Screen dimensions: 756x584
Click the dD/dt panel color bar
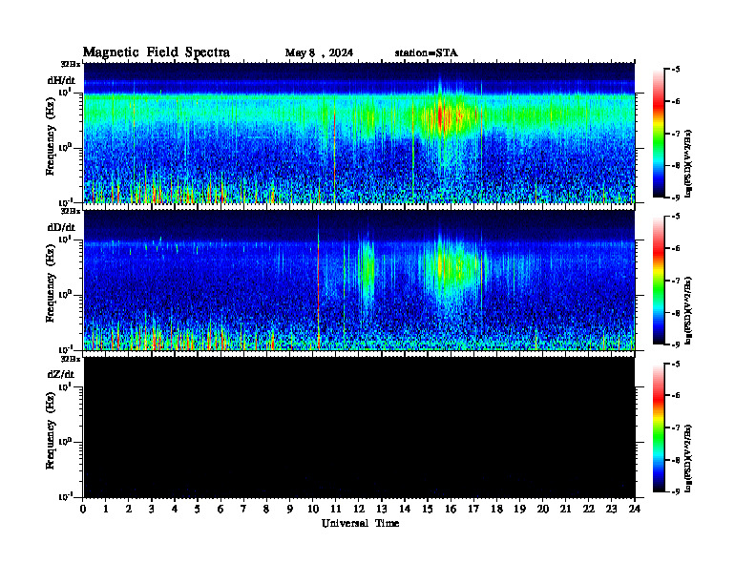pos(659,280)
